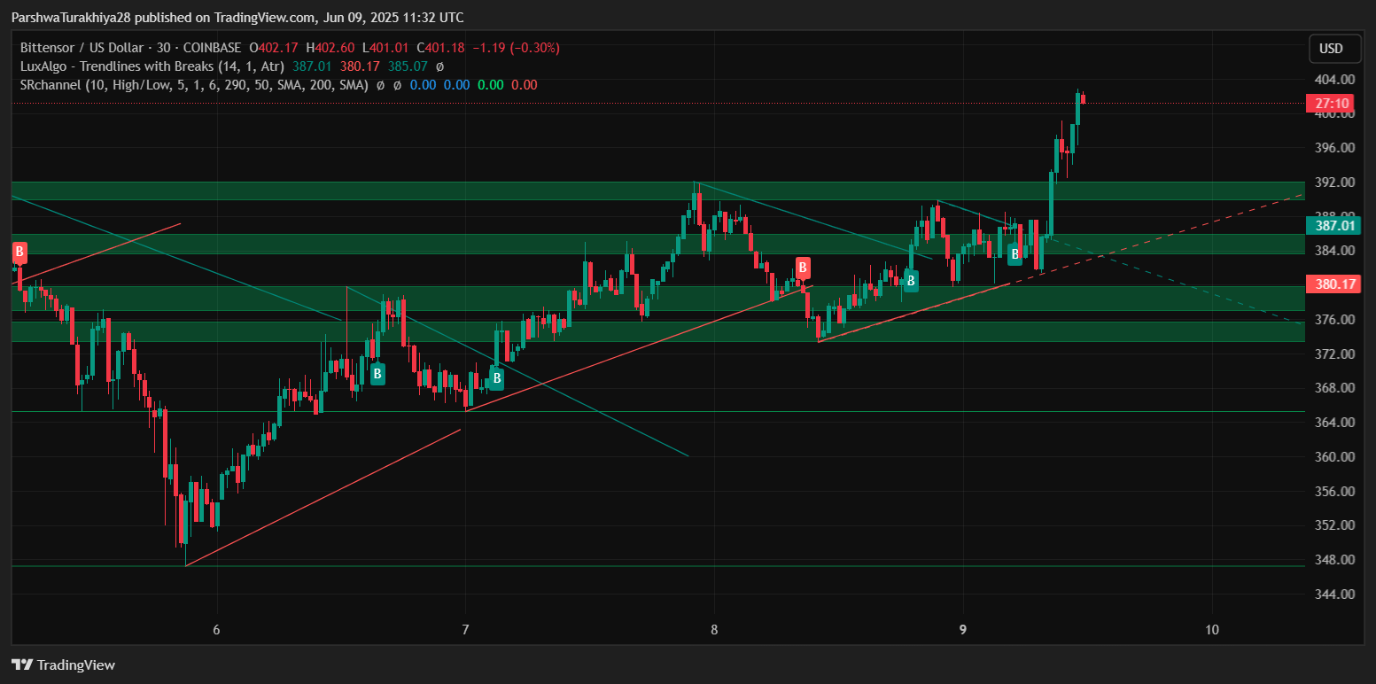Click date 8 on the time axis
The width and height of the screenshot is (1376, 684).
point(714,630)
